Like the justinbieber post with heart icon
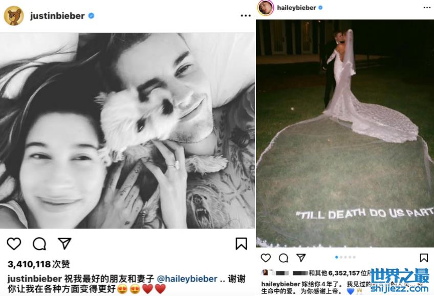This screenshot has width=434, height=296. click(14, 244)
